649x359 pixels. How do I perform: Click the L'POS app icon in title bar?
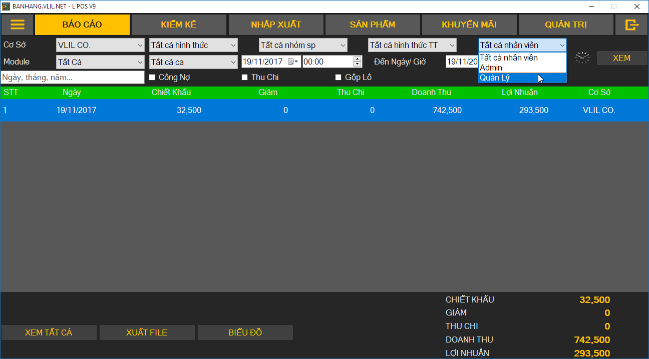6,6
